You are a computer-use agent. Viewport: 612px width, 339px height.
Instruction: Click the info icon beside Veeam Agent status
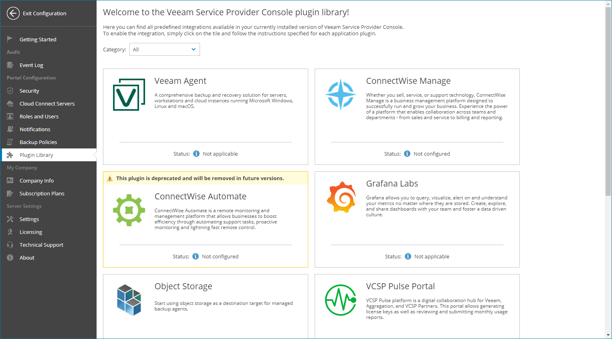[196, 154]
